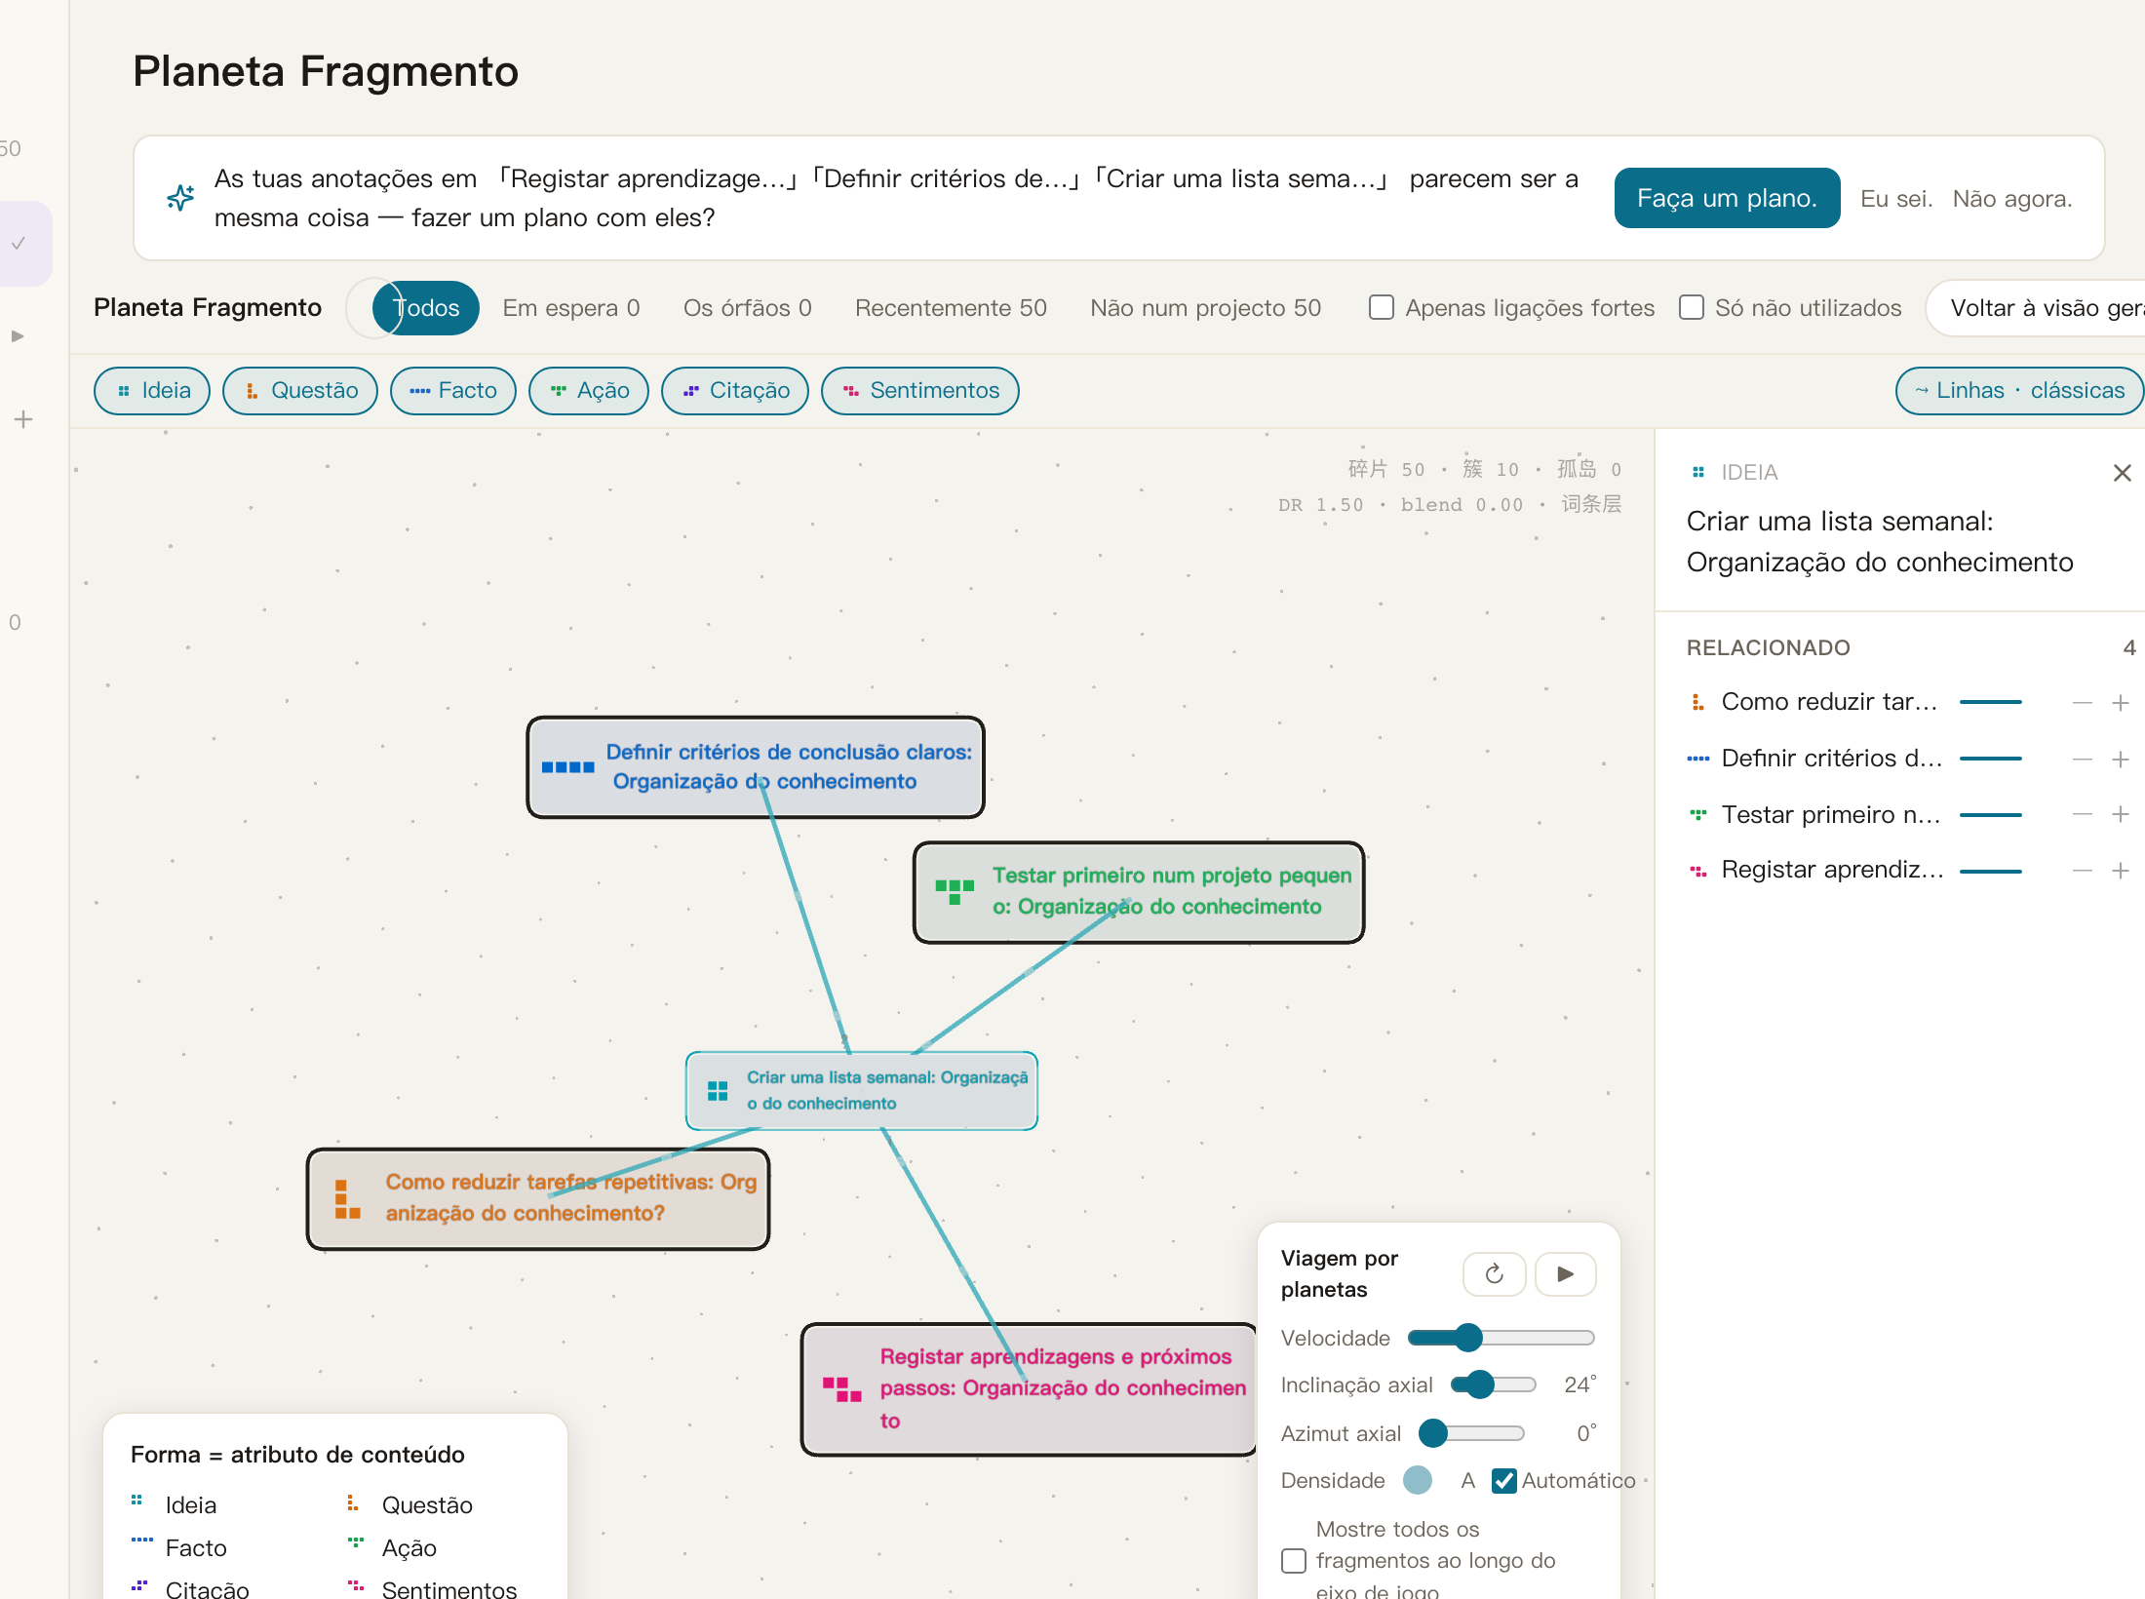Filter by Ideia type chip
The width and height of the screenshot is (2145, 1599).
152,390
